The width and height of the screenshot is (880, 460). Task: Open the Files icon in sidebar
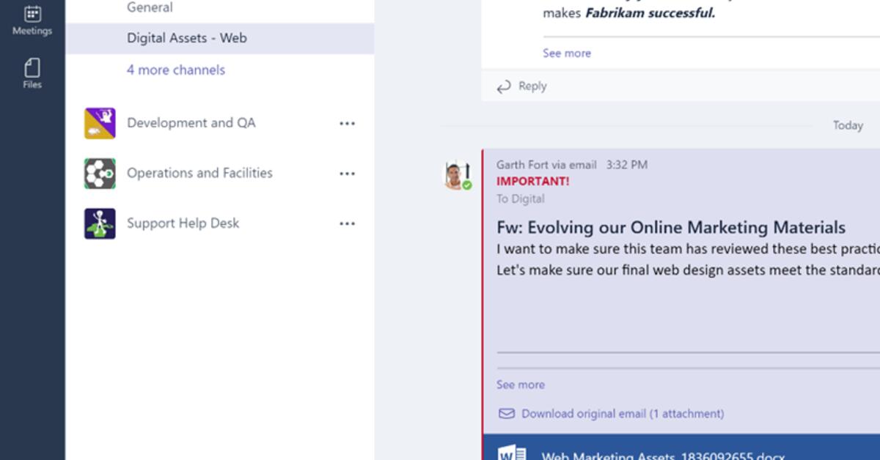pos(32,69)
